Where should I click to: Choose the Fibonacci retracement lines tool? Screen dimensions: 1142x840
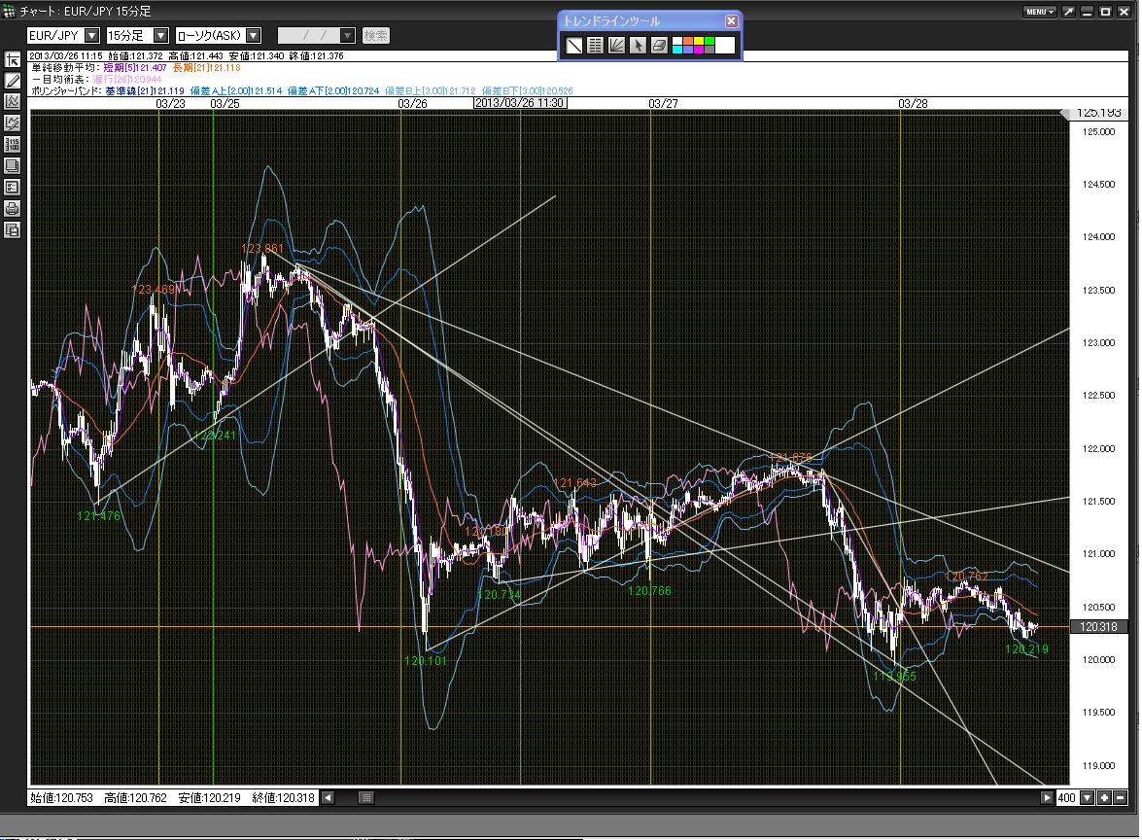[596, 45]
